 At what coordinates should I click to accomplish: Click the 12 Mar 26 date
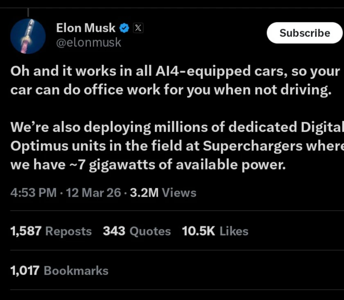[93, 192]
